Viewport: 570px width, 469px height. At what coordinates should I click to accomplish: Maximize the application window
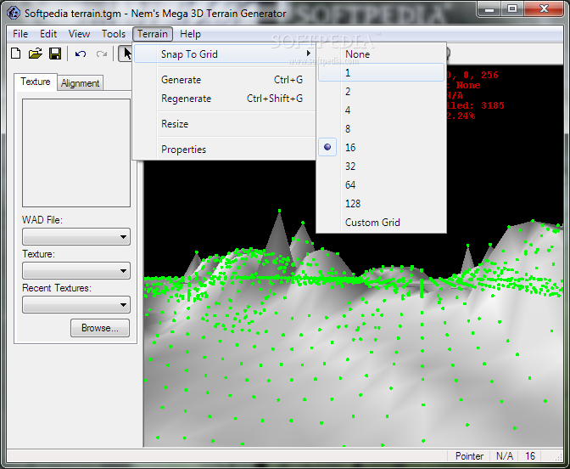[x=512, y=8]
